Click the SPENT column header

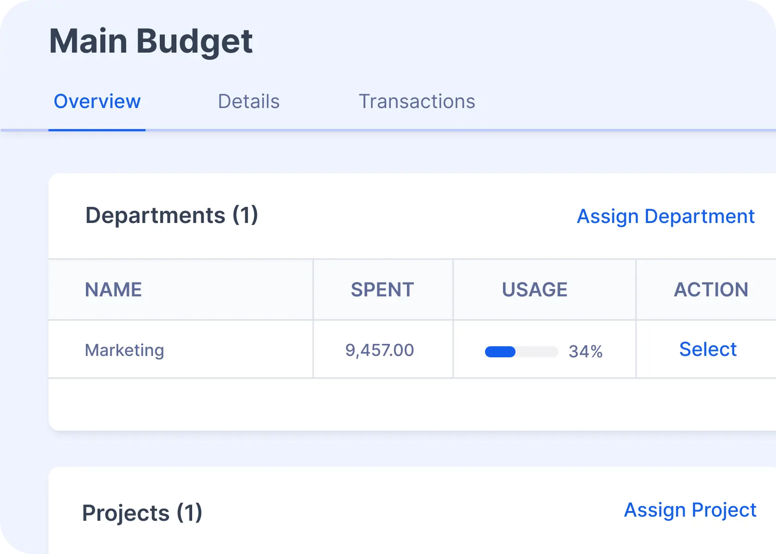tap(382, 290)
